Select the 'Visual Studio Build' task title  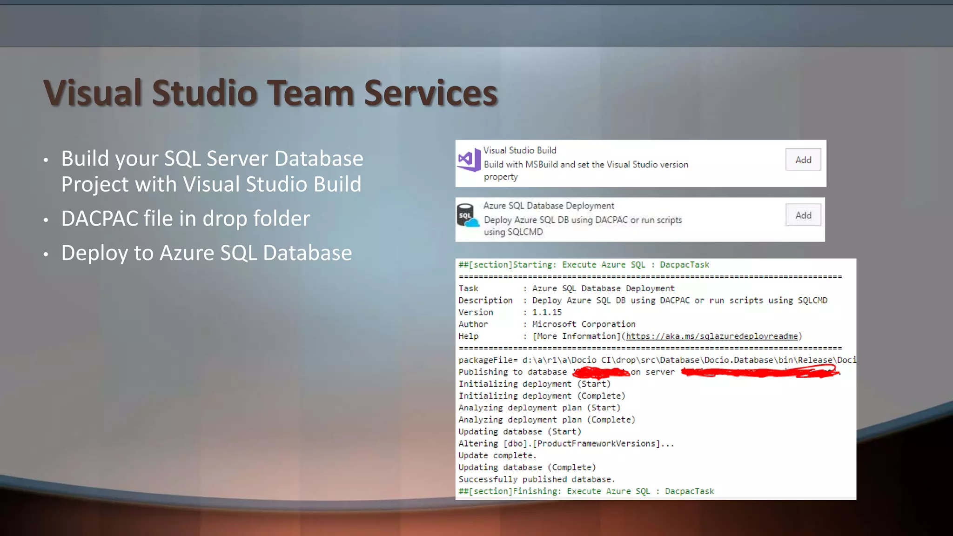click(520, 150)
